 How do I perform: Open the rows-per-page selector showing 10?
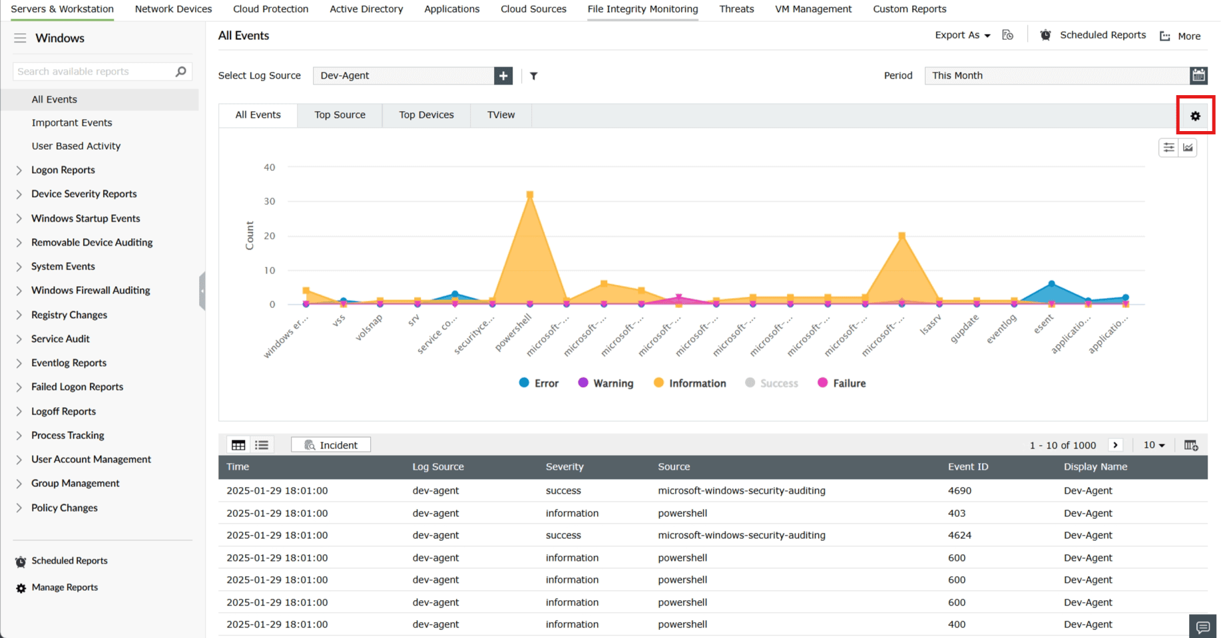pyautogui.click(x=1154, y=444)
